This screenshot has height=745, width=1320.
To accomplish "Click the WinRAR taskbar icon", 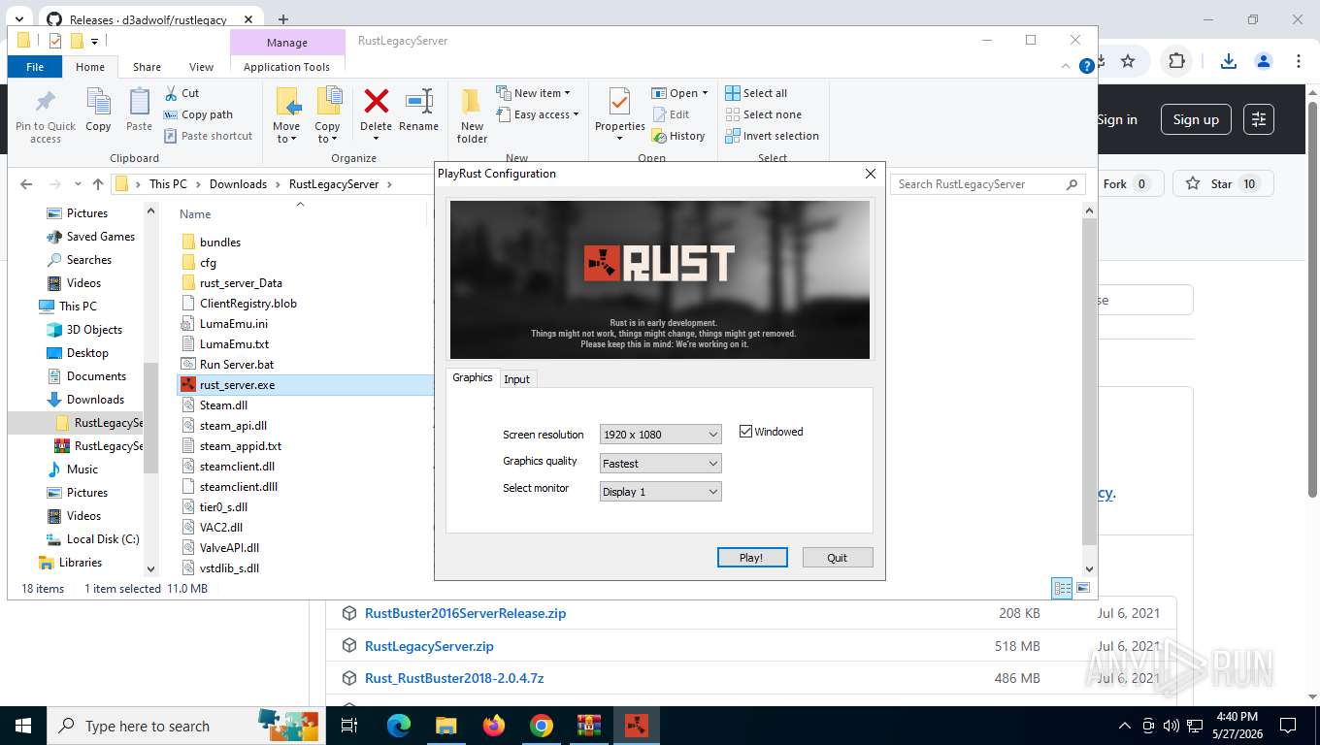I will click(589, 725).
